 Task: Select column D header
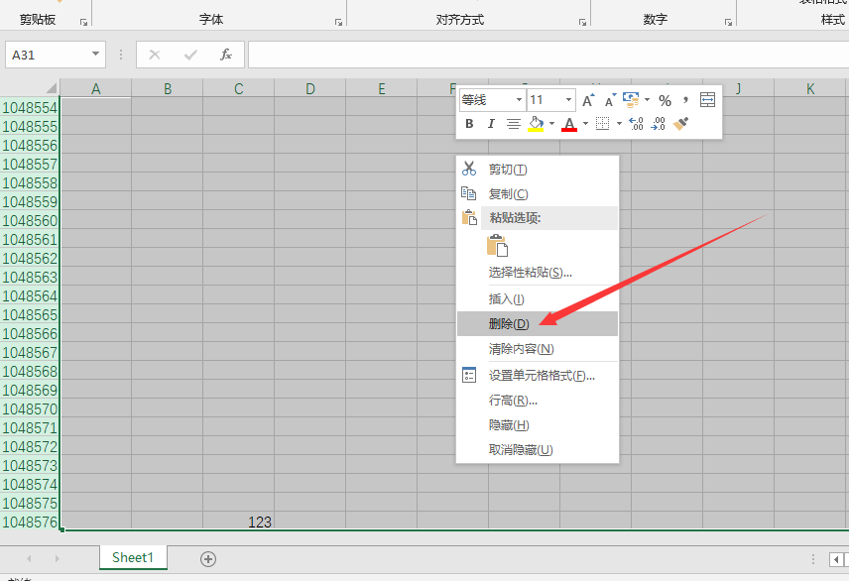click(x=310, y=89)
